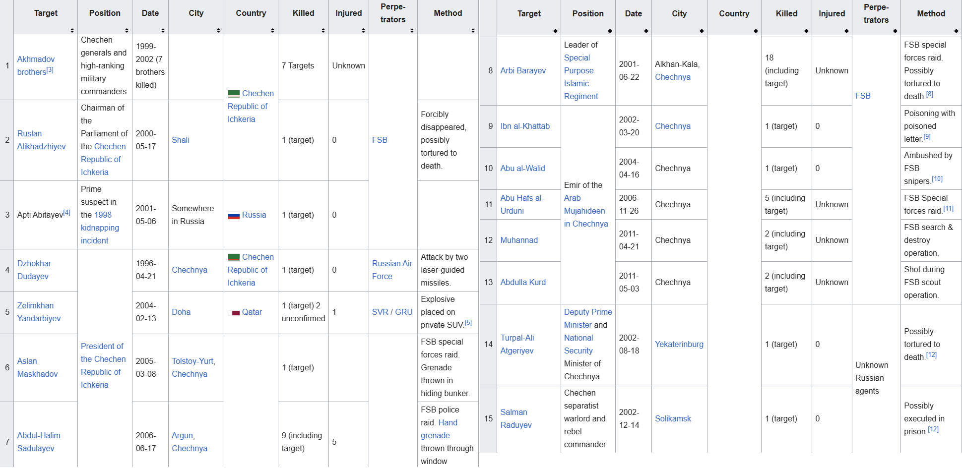The image size is (962, 468).
Task: Follow the Shali city link
Action: click(181, 140)
